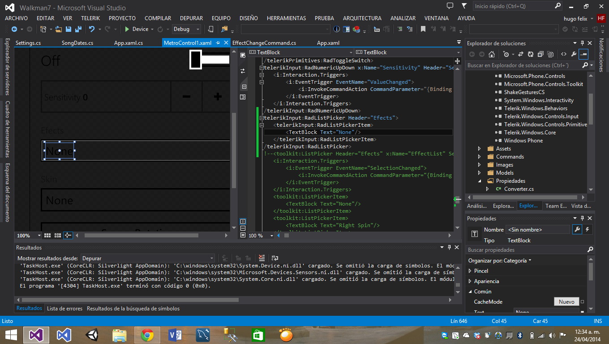
Task: Switch to the EffectChangeCommand.cs tab
Action: click(264, 43)
